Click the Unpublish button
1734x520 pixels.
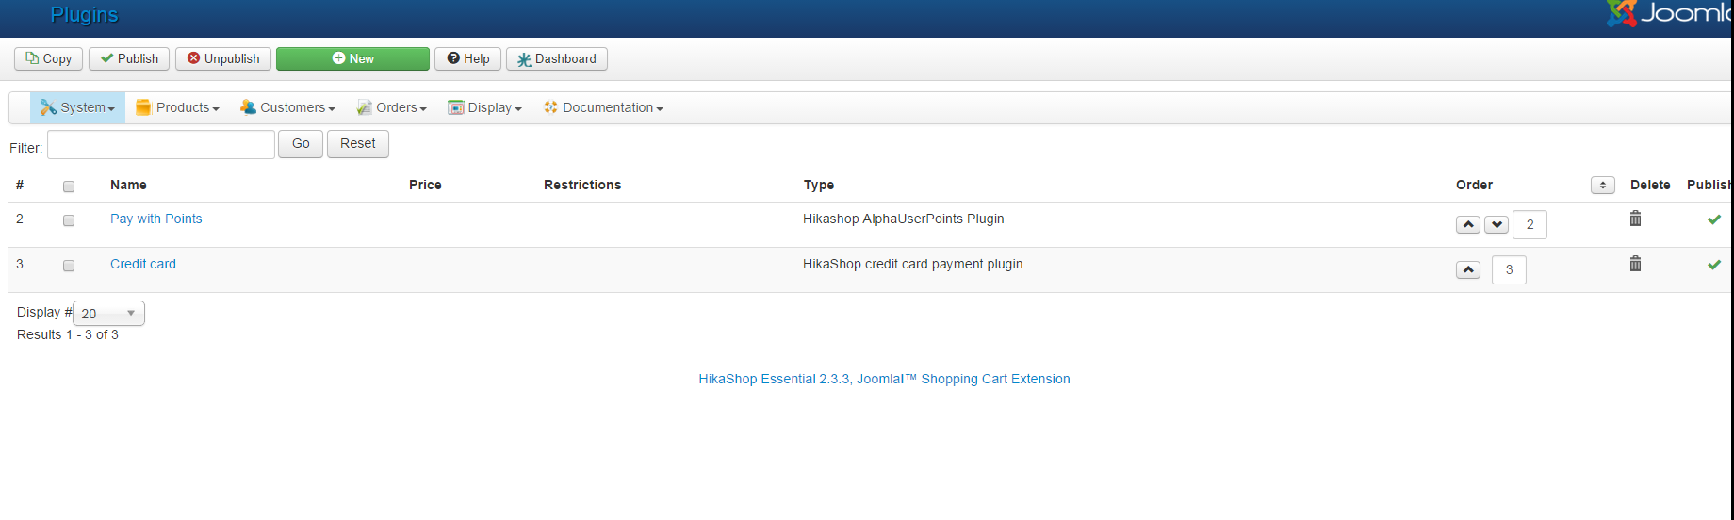coord(223,58)
